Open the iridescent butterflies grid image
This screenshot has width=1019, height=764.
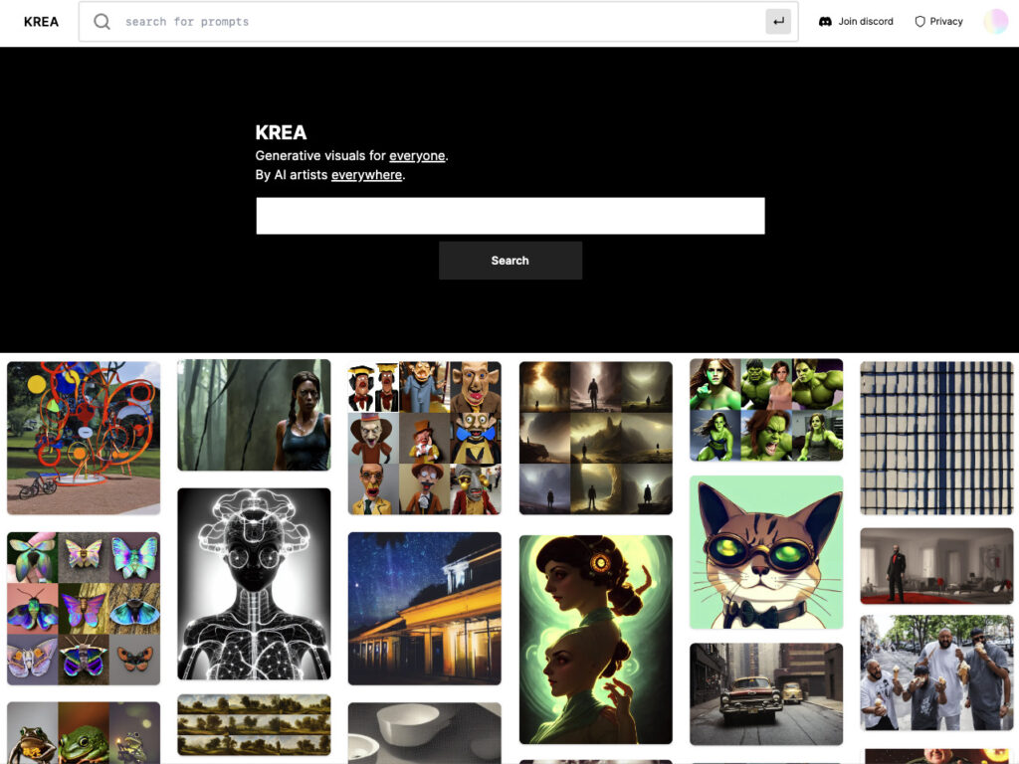point(84,609)
